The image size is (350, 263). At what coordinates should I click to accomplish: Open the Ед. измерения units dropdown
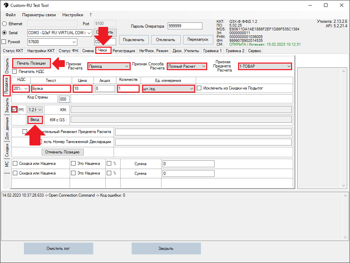tap(168, 89)
